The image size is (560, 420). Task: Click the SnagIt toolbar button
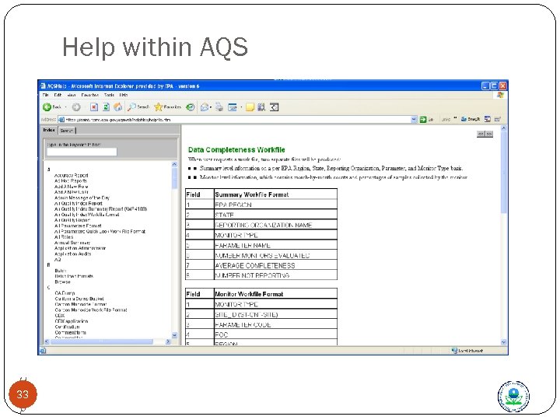click(x=471, y=119)
